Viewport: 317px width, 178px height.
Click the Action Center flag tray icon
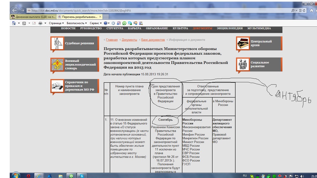click(x=291, y=176)
